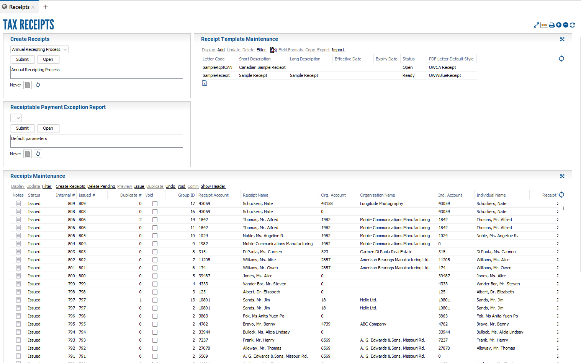Click the Undo link
This screenshot has height=363, width=581.
(x=170, y=186)
